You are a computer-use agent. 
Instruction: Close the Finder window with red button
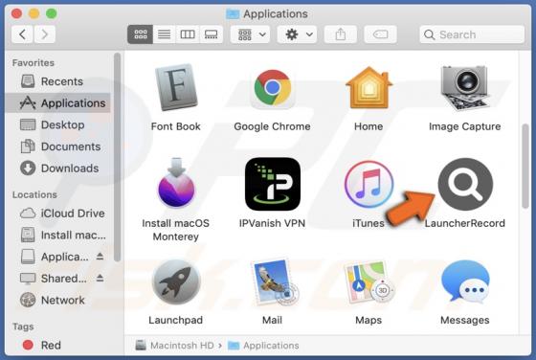point(16,13)
